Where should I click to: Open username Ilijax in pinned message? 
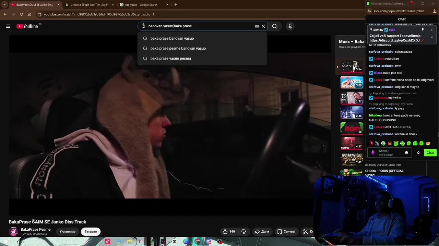392,30
